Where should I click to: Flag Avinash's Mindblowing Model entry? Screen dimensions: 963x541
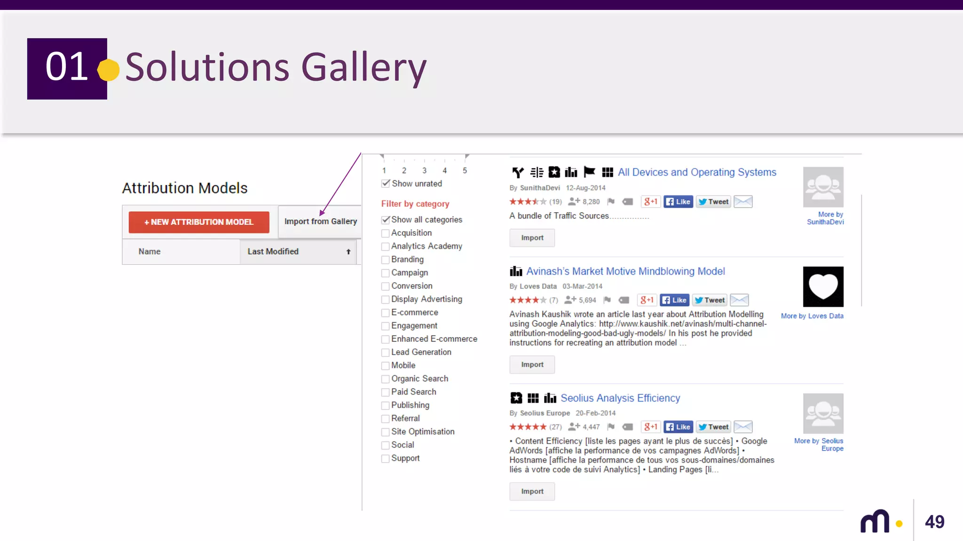point(607,300)
